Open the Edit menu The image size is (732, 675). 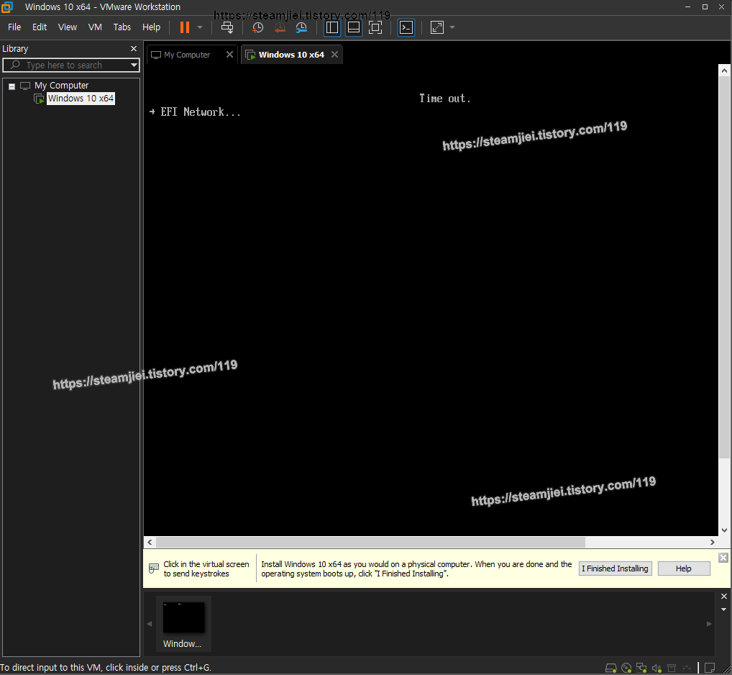[x=40, y=27]
